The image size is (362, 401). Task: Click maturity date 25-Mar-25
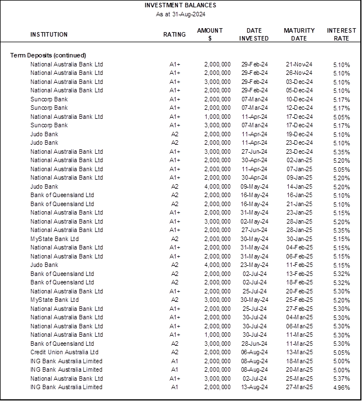(x=299, y=378)
